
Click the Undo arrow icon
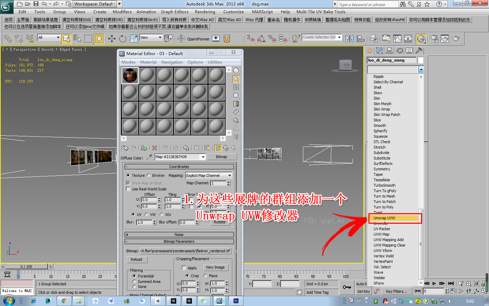pos(44,4)
